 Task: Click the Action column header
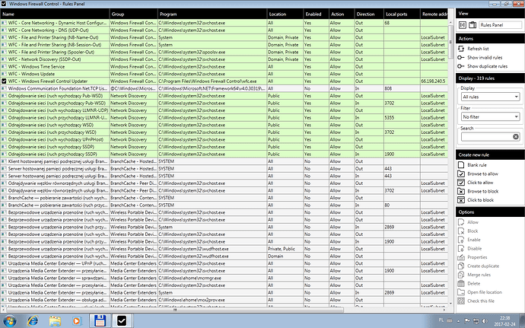pyautogui.click(x=342, y=14)
